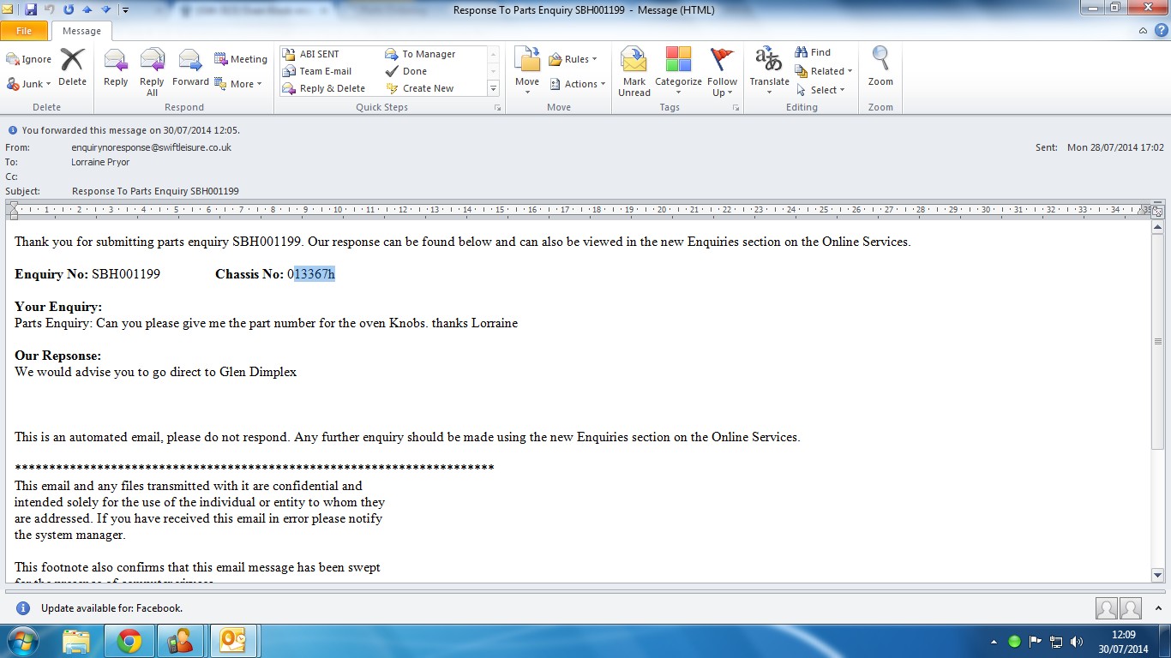Choose the Team E-mail quick step
The width and height of the screenshot is (1171, 658).
324,71
